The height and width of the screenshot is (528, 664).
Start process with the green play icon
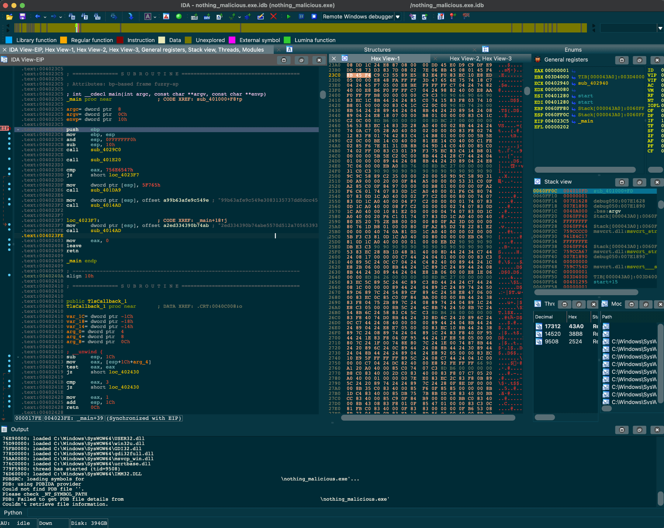(x=289, y=17)
